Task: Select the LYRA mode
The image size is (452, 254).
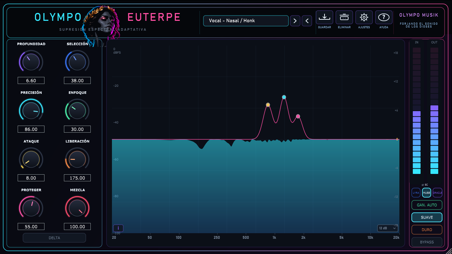Action: pos(416,193)
